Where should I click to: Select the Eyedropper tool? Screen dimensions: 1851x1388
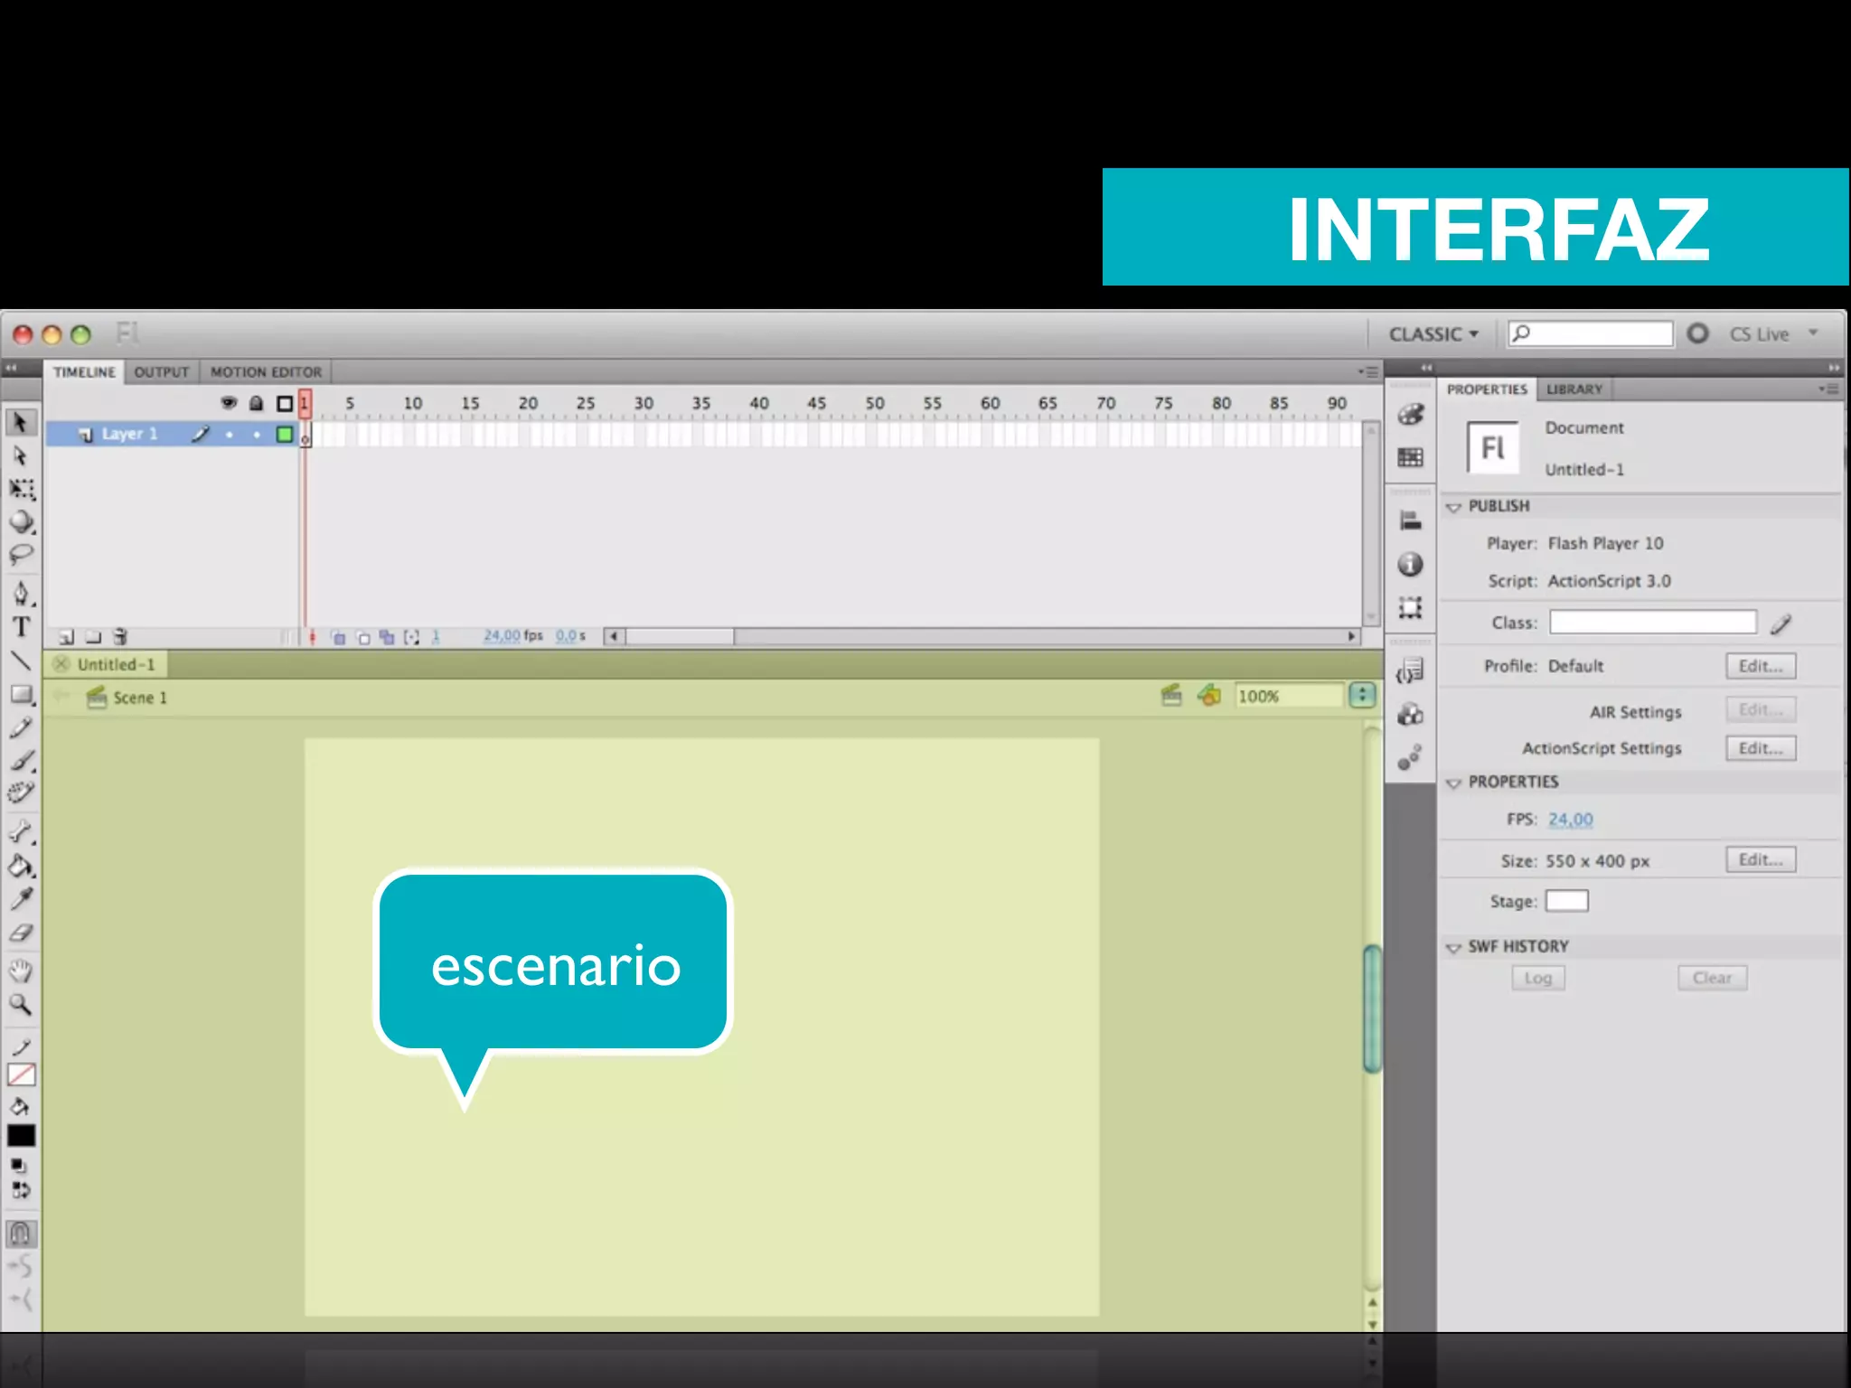click(x=21, y=899)
